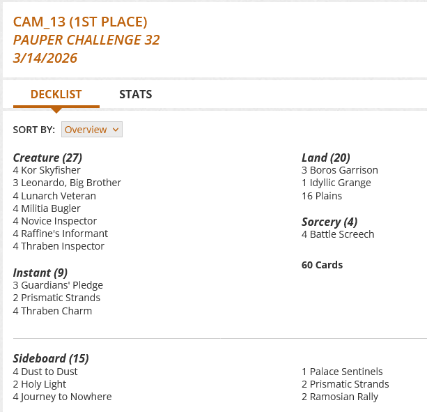Open the Ramosian Rally card link
Viewport: 427px width, 412px height.
pos(344,397)
